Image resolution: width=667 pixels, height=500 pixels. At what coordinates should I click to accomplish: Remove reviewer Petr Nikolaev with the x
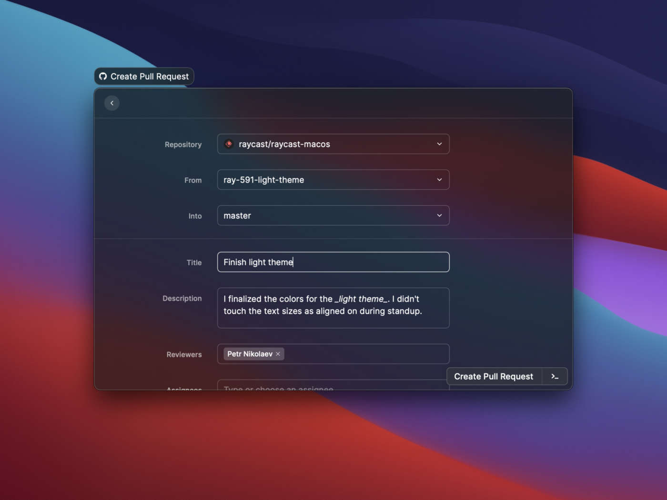278,354
